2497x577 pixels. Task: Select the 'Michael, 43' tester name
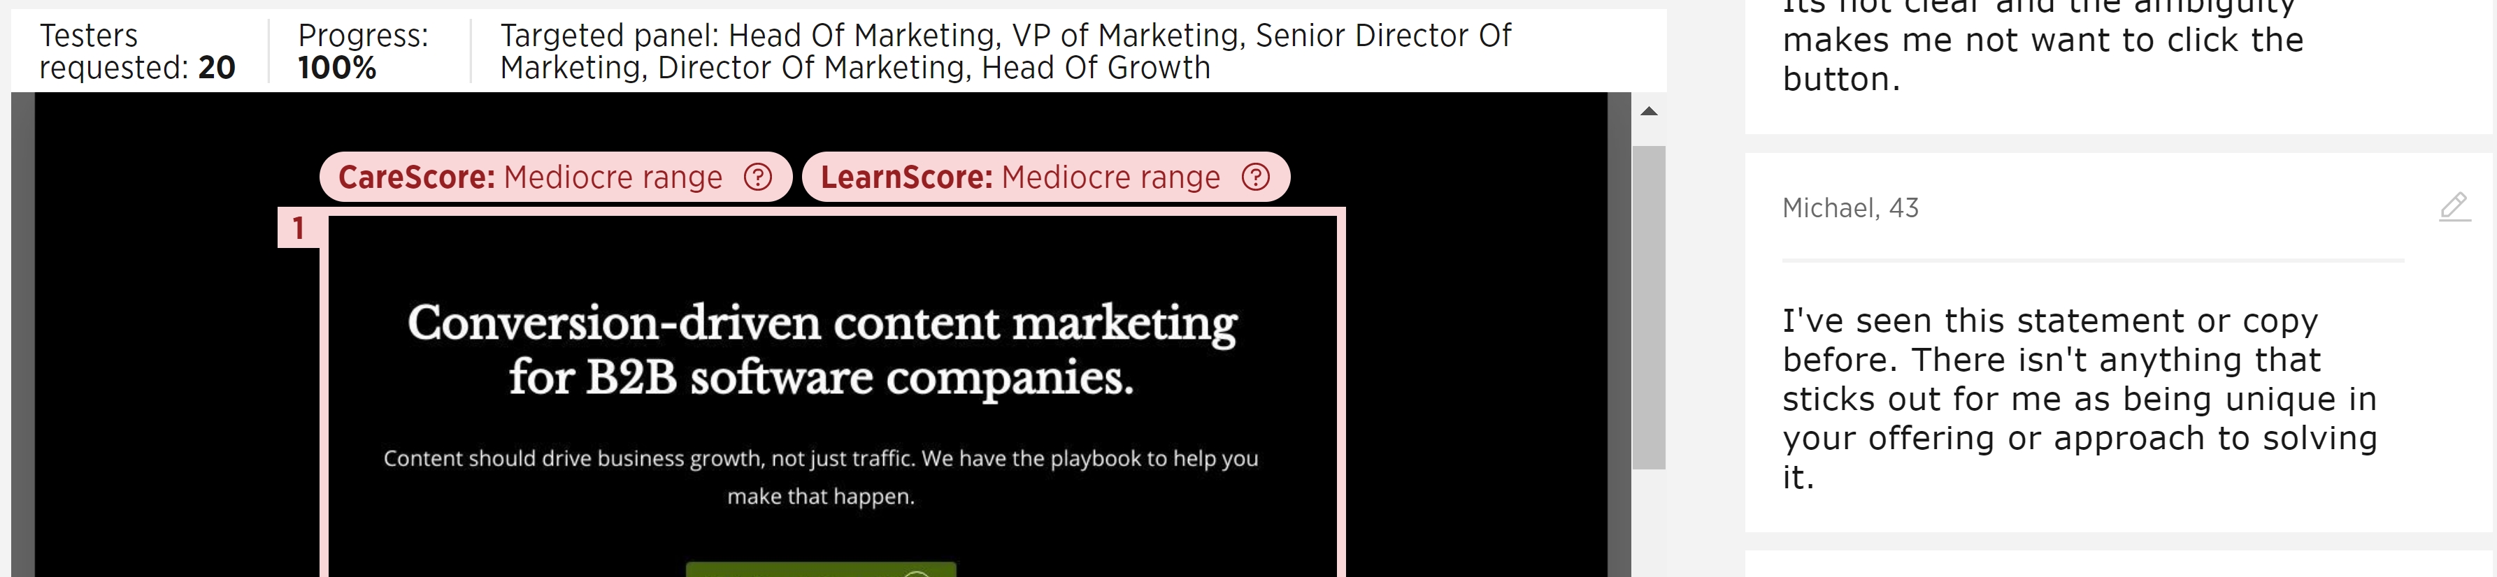point(1850,208)
